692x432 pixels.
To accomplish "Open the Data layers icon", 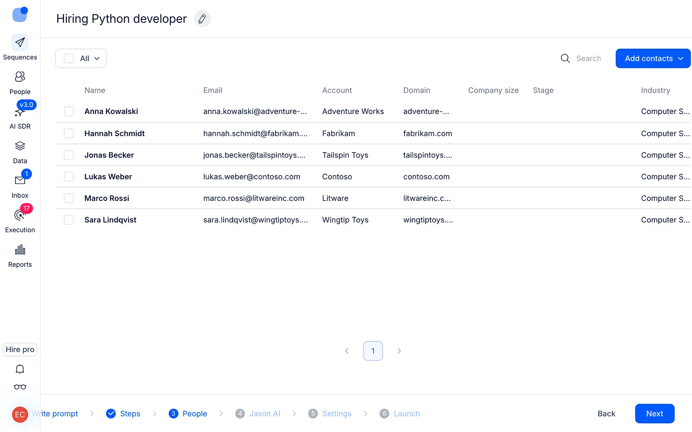I will coord(20,146).
